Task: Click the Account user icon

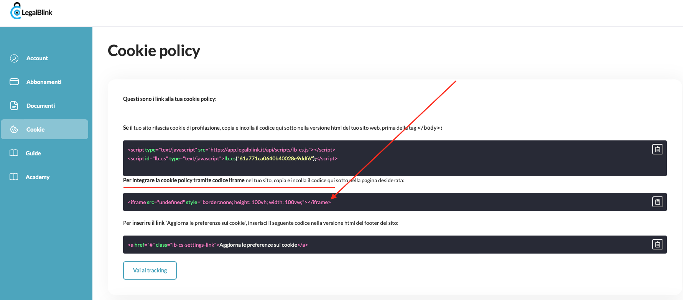Action: (x=14, y=58)
